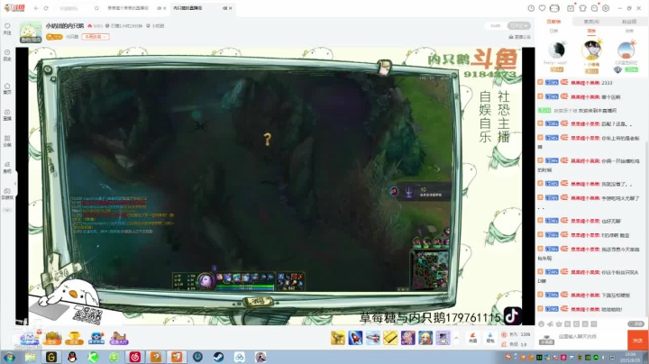
Task: Open favorites heart icon in title bar
Action: point(543,8)
